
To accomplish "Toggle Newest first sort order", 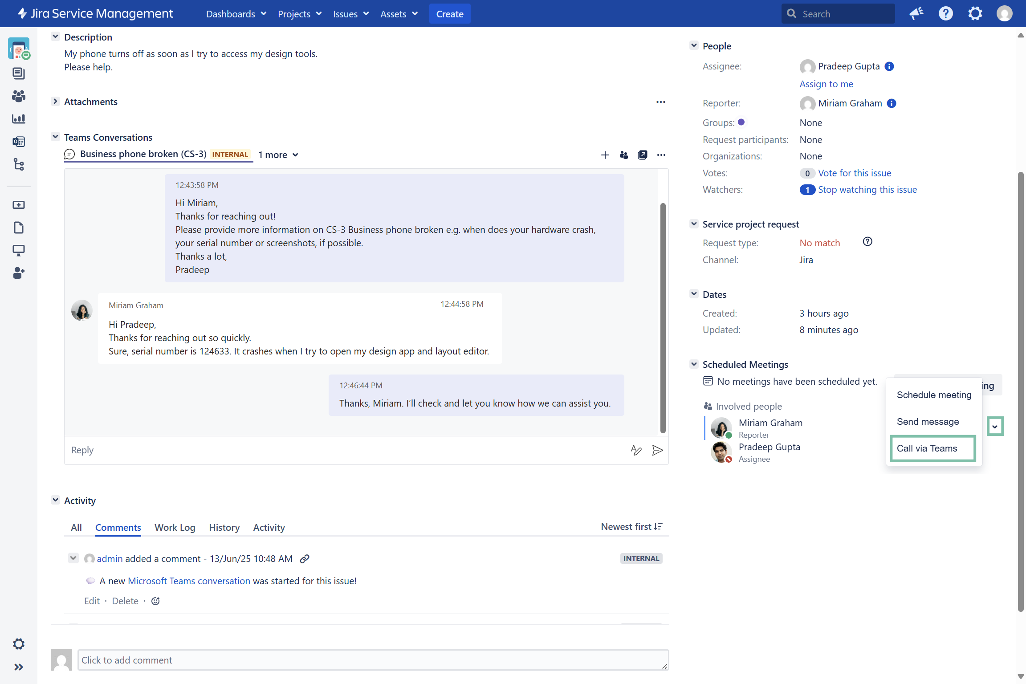I will point(631,527).
